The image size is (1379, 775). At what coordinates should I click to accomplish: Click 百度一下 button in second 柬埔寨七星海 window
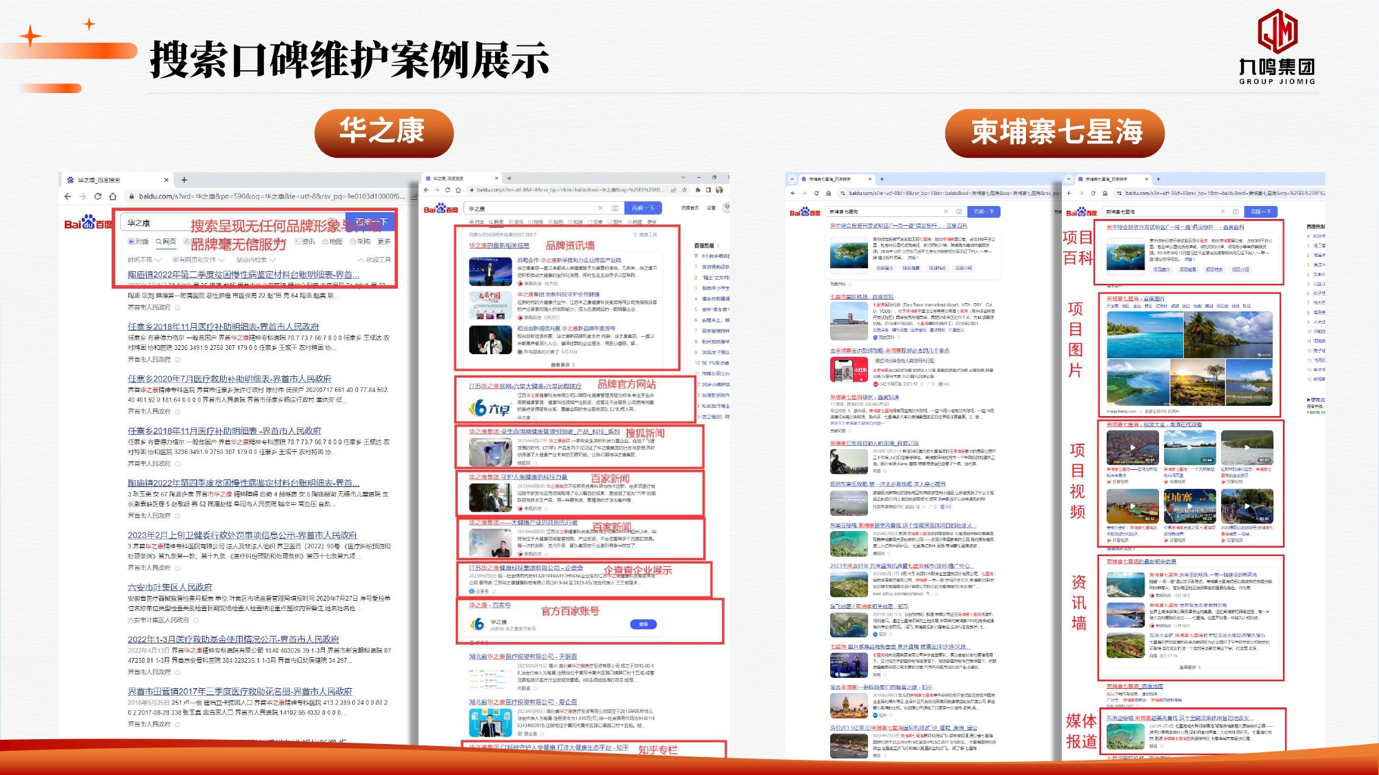click(1261, 211)
